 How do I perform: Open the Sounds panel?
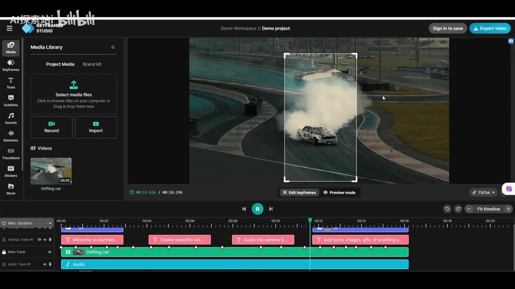[x=11, y=118]
